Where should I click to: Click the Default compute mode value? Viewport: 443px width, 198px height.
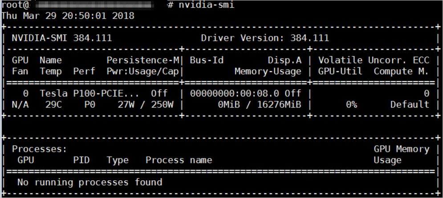[410, 105]
